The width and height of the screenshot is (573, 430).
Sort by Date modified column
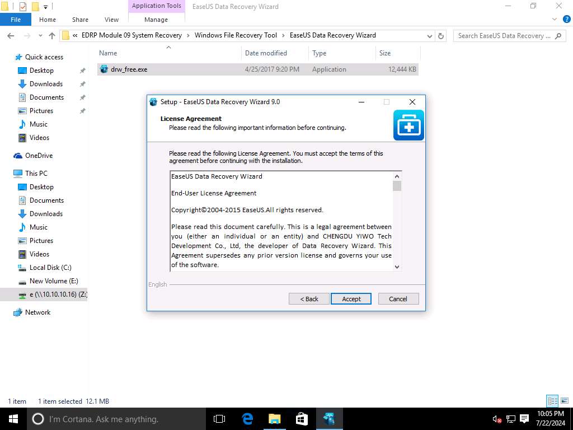click(275, 53)
